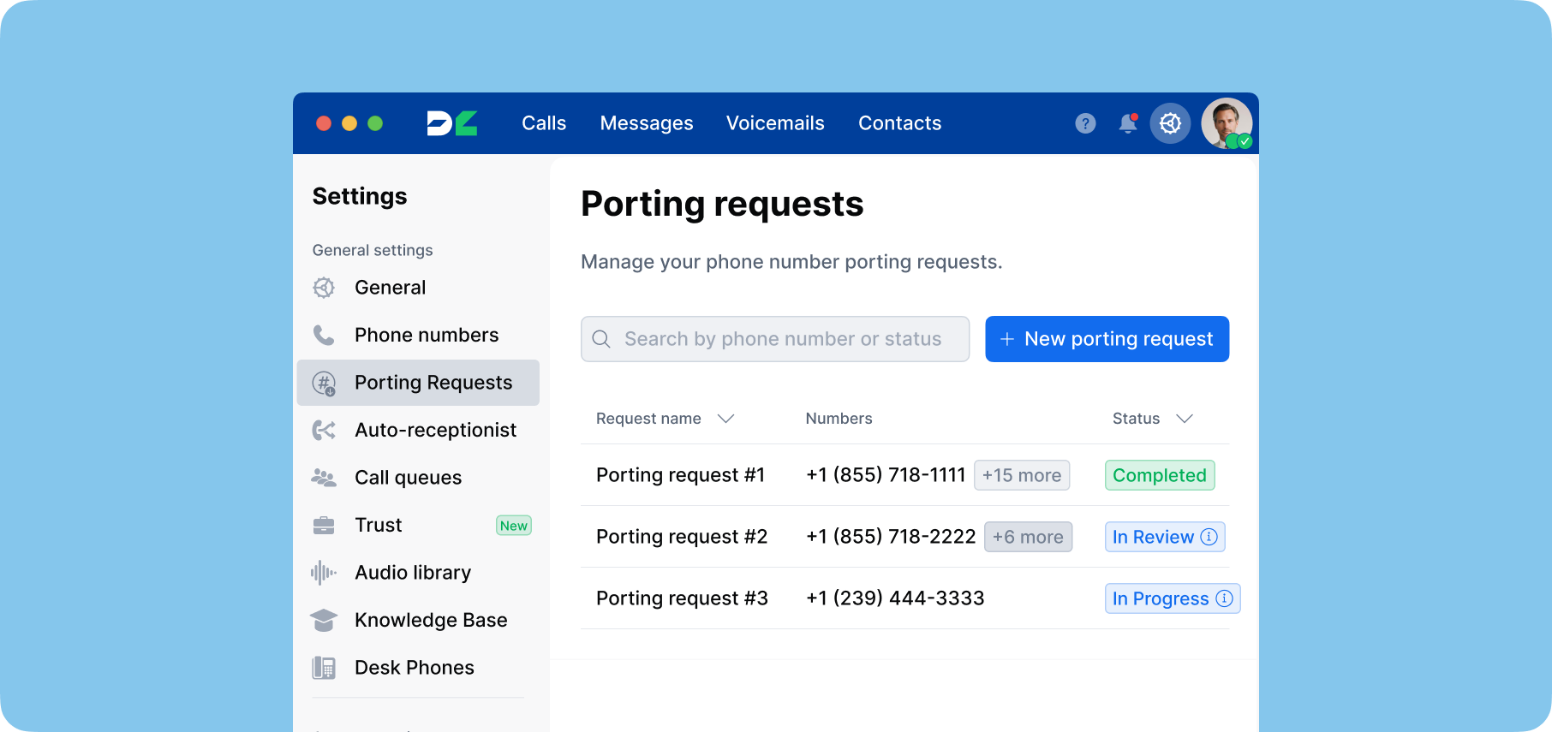Select the Knowledge Base graduation cap icon

324,620
